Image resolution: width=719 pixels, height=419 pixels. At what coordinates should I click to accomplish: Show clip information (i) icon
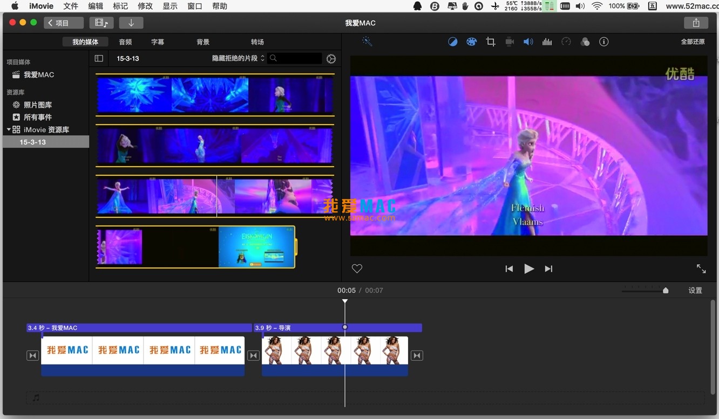coord(604,42)
